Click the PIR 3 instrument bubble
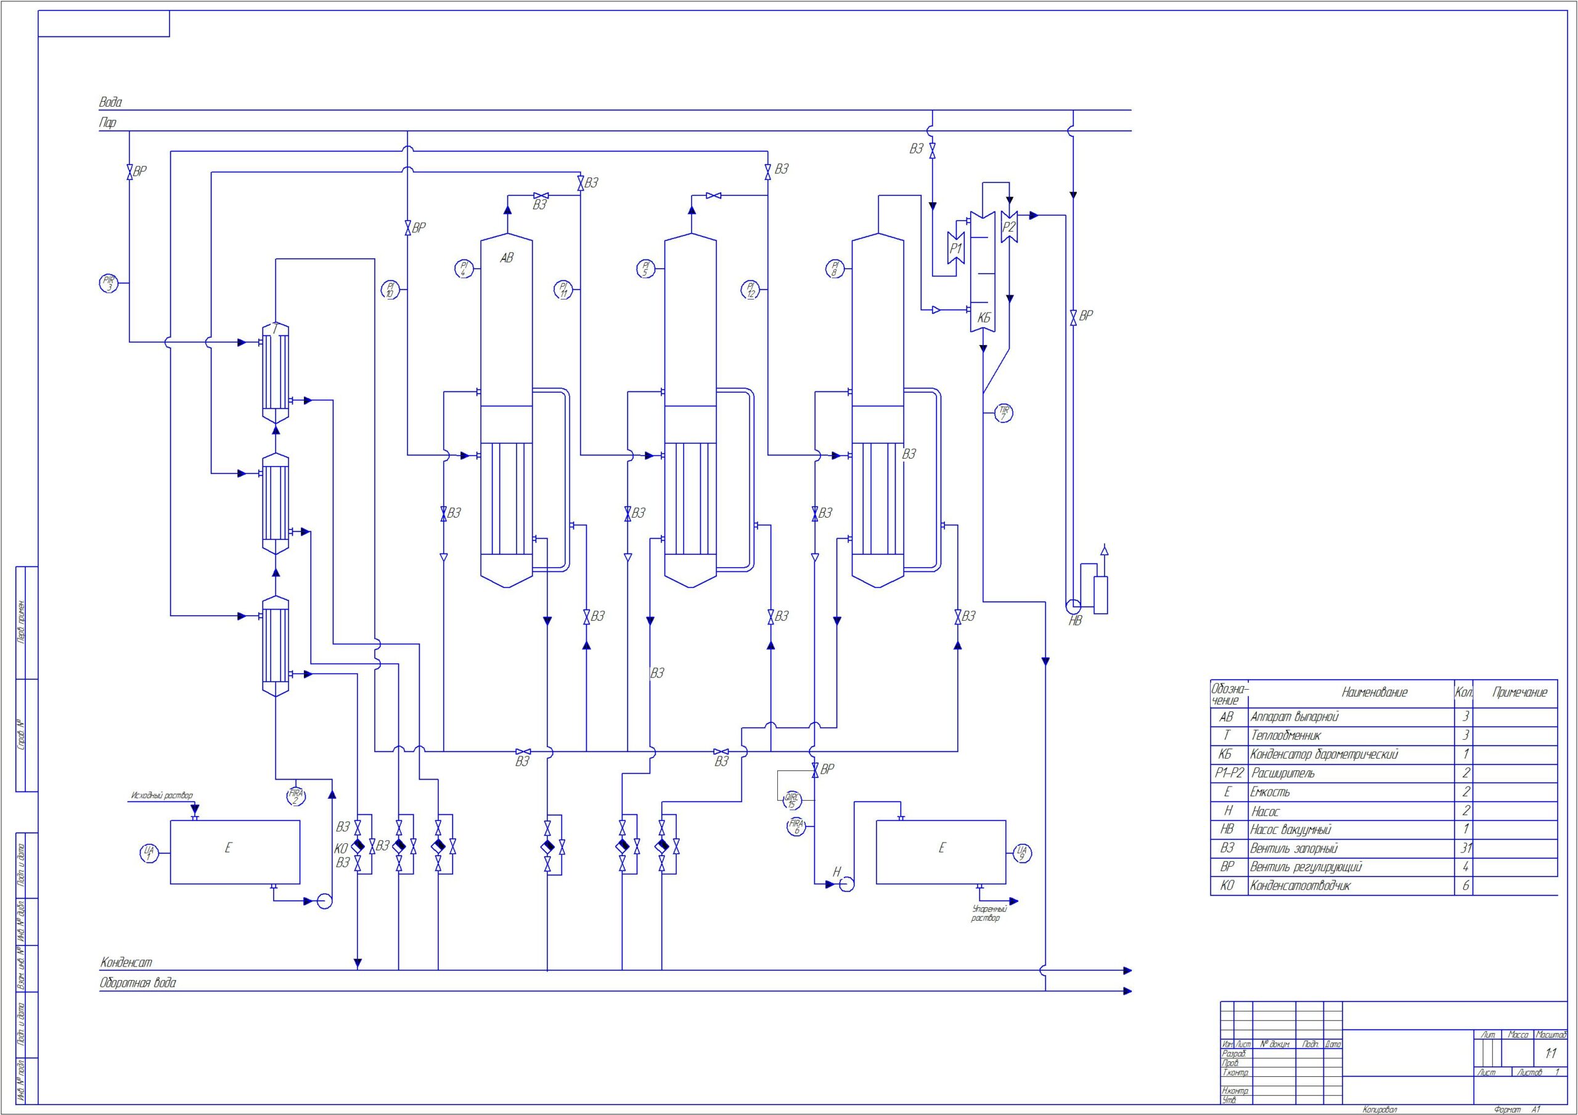Screen dimensions: 1578x1115 click(108, 283)
